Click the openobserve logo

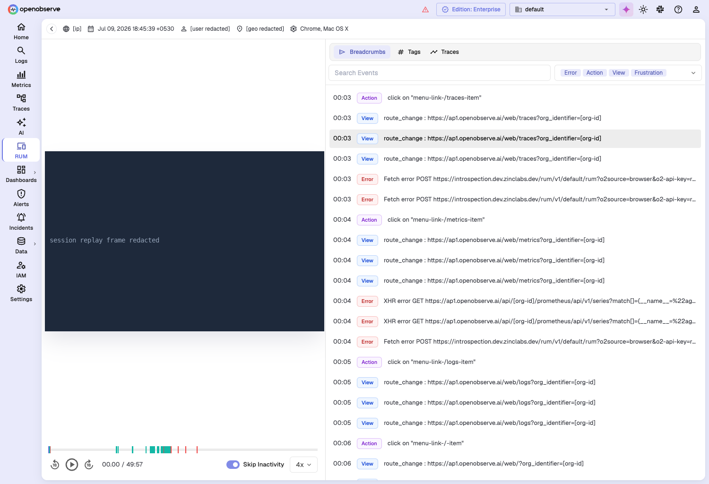[34, 9]
